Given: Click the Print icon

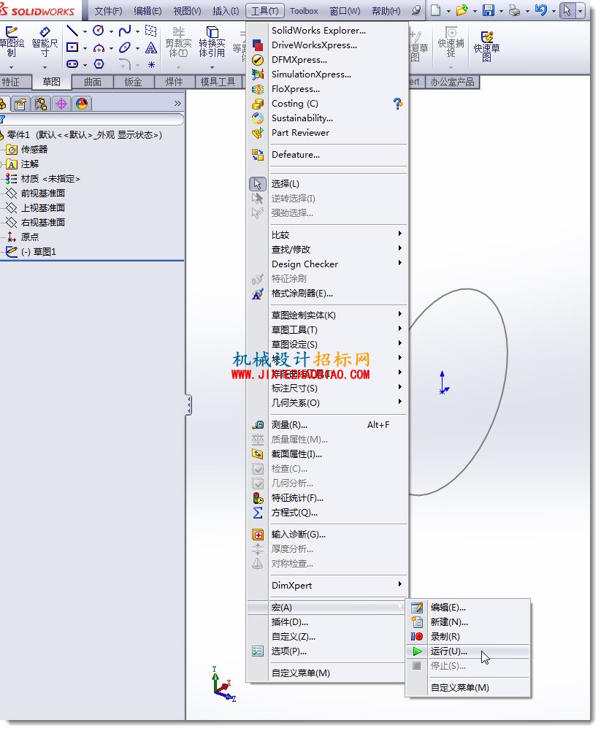Looking at the screenshot, I should [514, 10].
